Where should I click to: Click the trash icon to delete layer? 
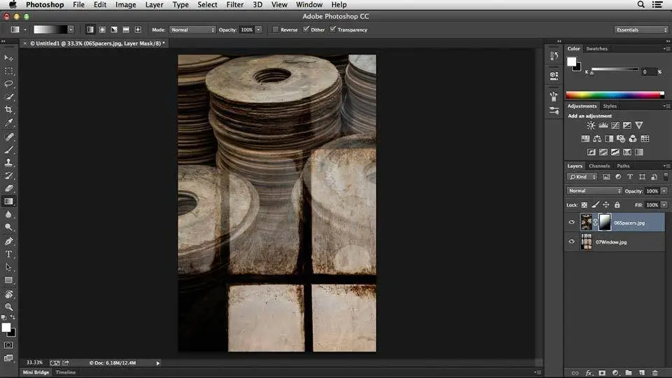point(654,372)
